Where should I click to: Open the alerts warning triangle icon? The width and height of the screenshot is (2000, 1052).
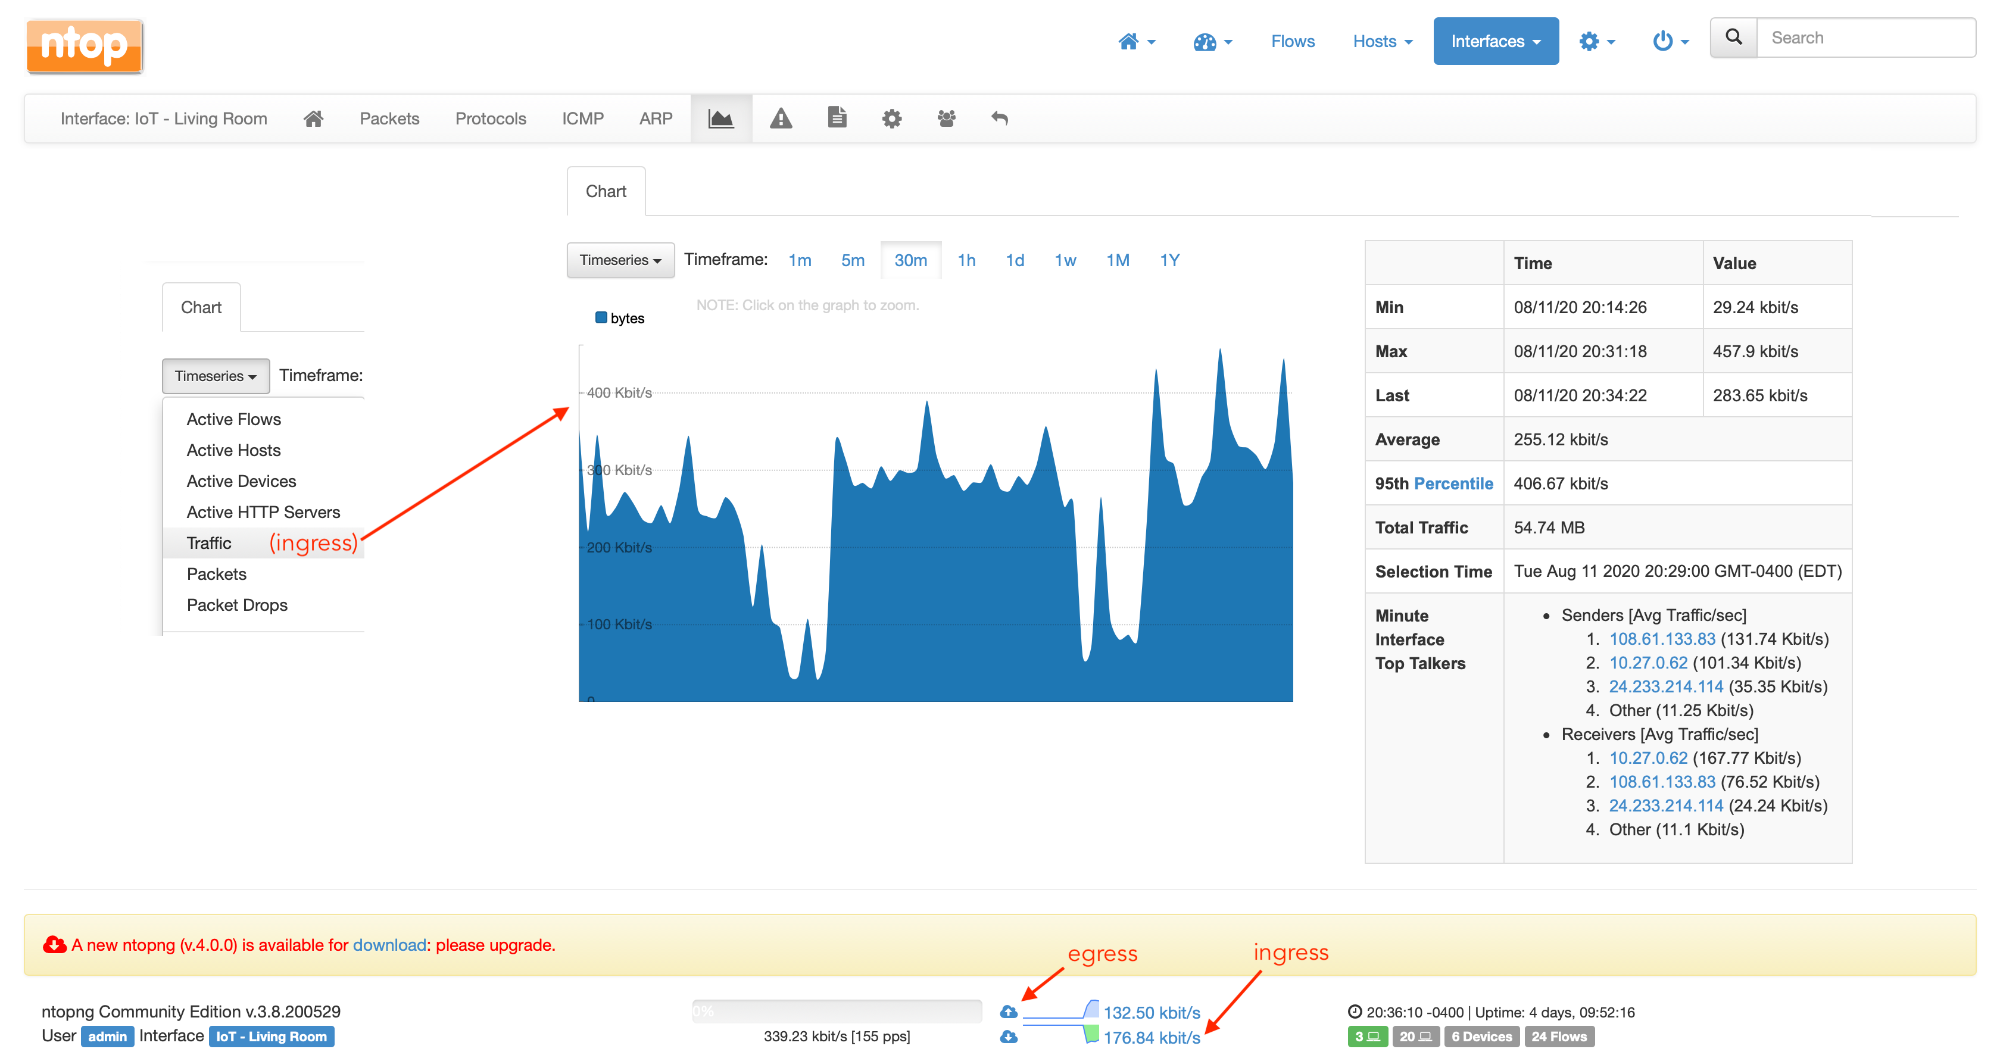tap(780, 119)
